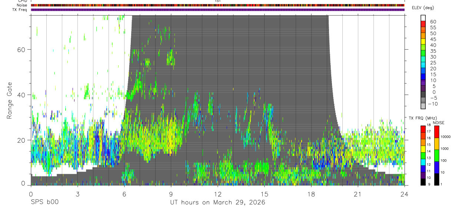Click the ELEV colorbar label '55'
The image size is (455, 210).
click(433, 28)
